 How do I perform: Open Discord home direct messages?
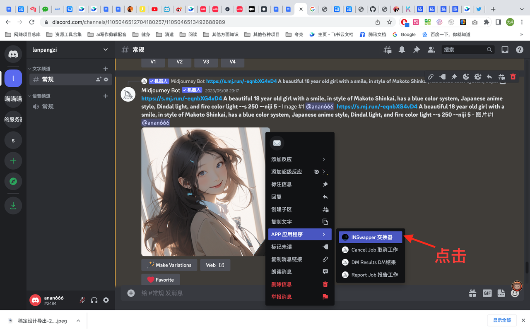coord(13,54)
